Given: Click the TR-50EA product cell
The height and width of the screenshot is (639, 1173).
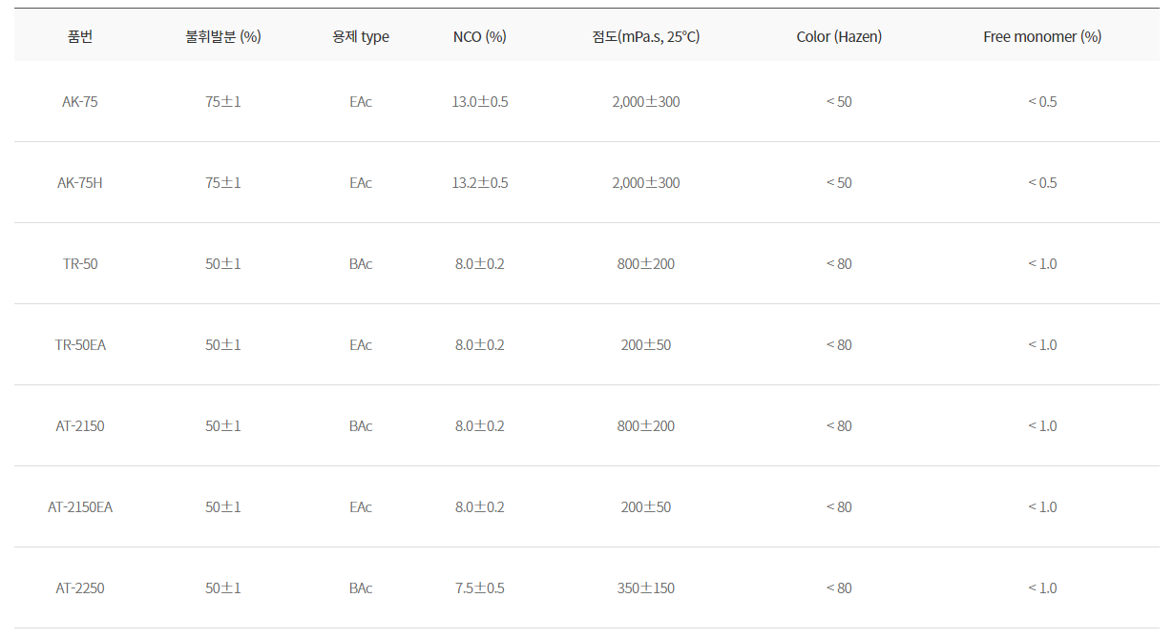Looking at the screenshot, I should click(80, 345).
